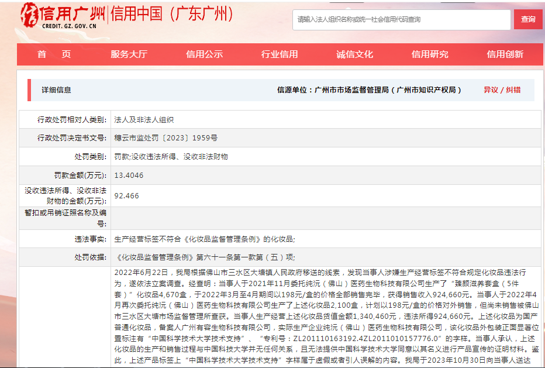The image size is (545, 368).
Task: Click the penalty document number 穗云市监处罚〔2023〕1959号
Action: 165,137
